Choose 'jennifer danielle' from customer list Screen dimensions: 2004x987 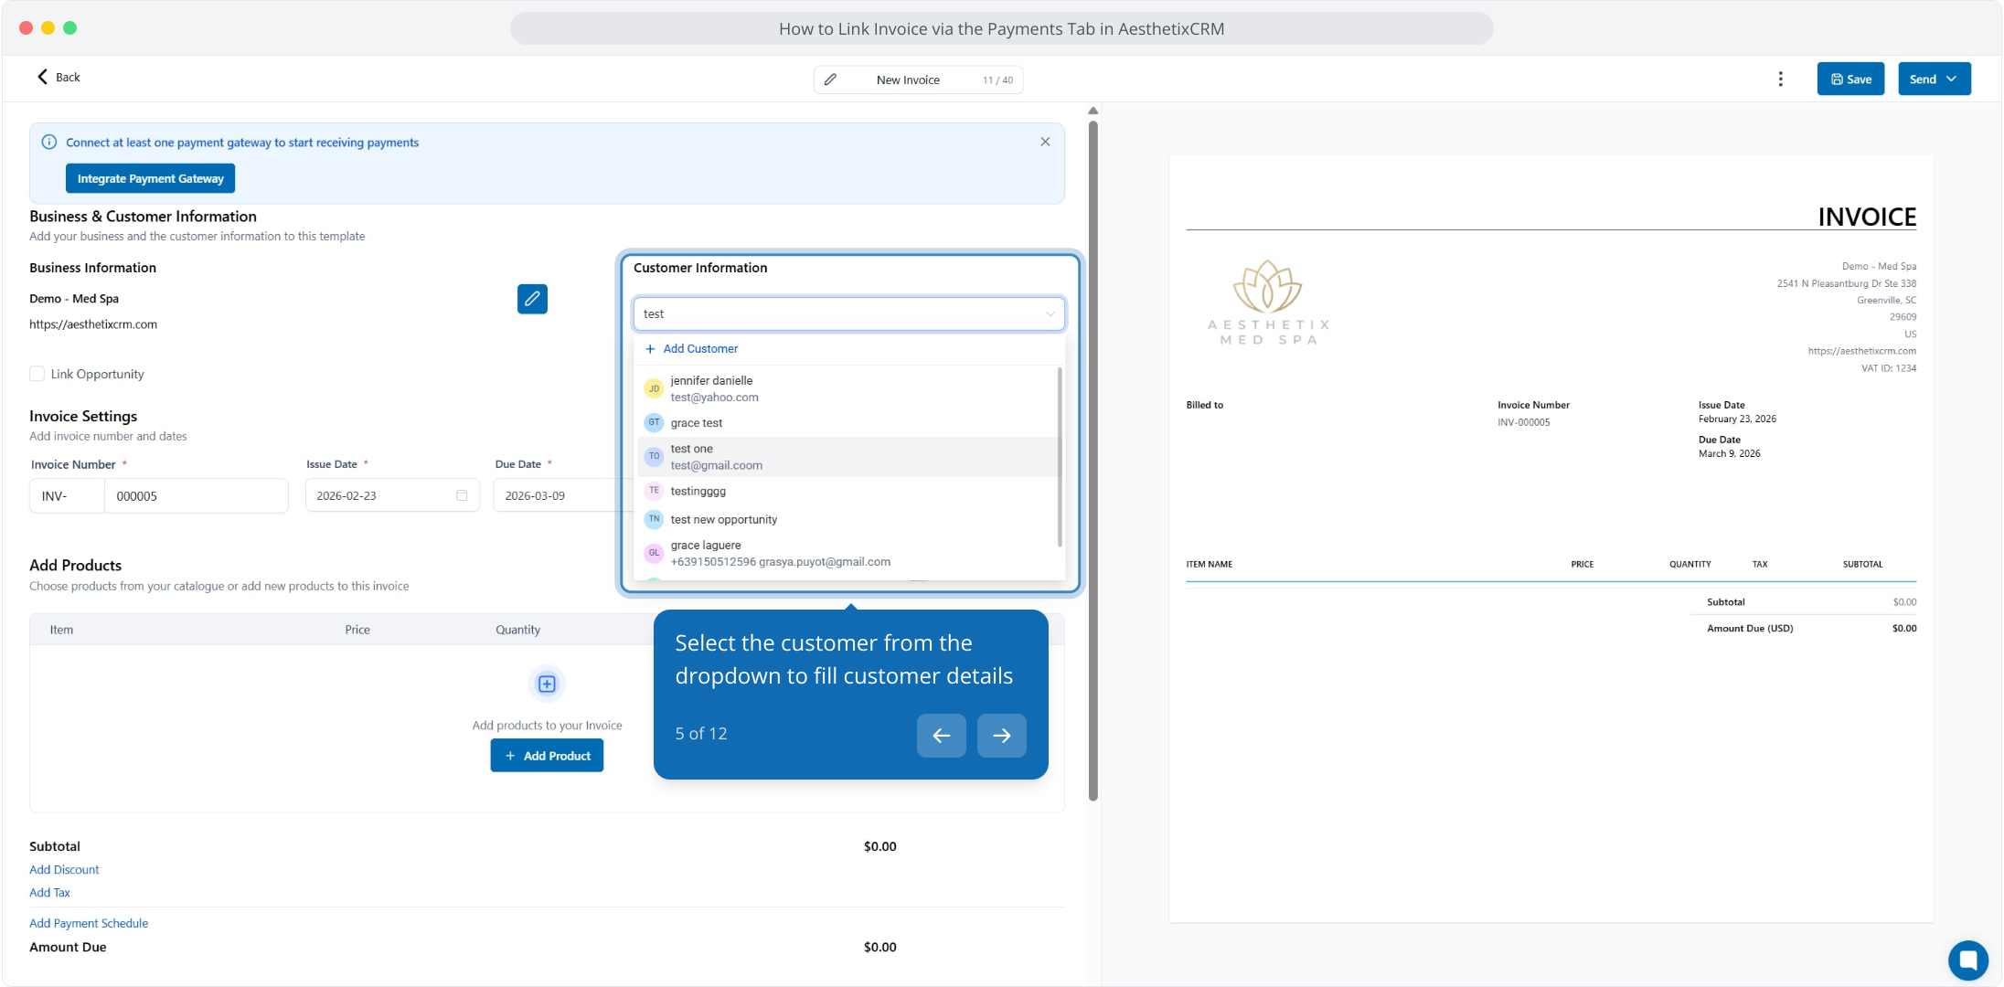(711, 388)
